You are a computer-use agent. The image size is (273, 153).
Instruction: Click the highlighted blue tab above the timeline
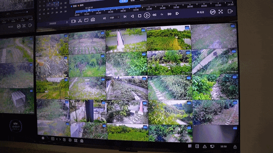click(123, 1)
